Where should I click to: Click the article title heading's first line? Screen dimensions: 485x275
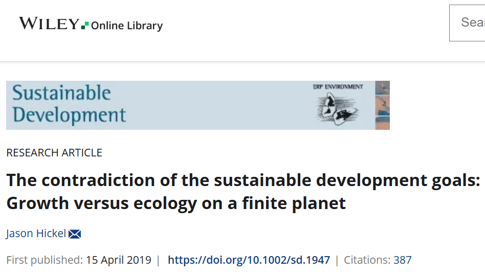[x=243, y=180]
